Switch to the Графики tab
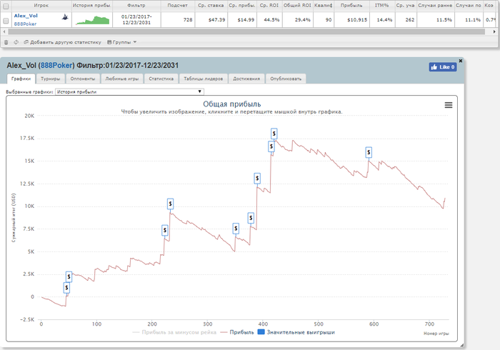The image size is (500, 350). 21,79
